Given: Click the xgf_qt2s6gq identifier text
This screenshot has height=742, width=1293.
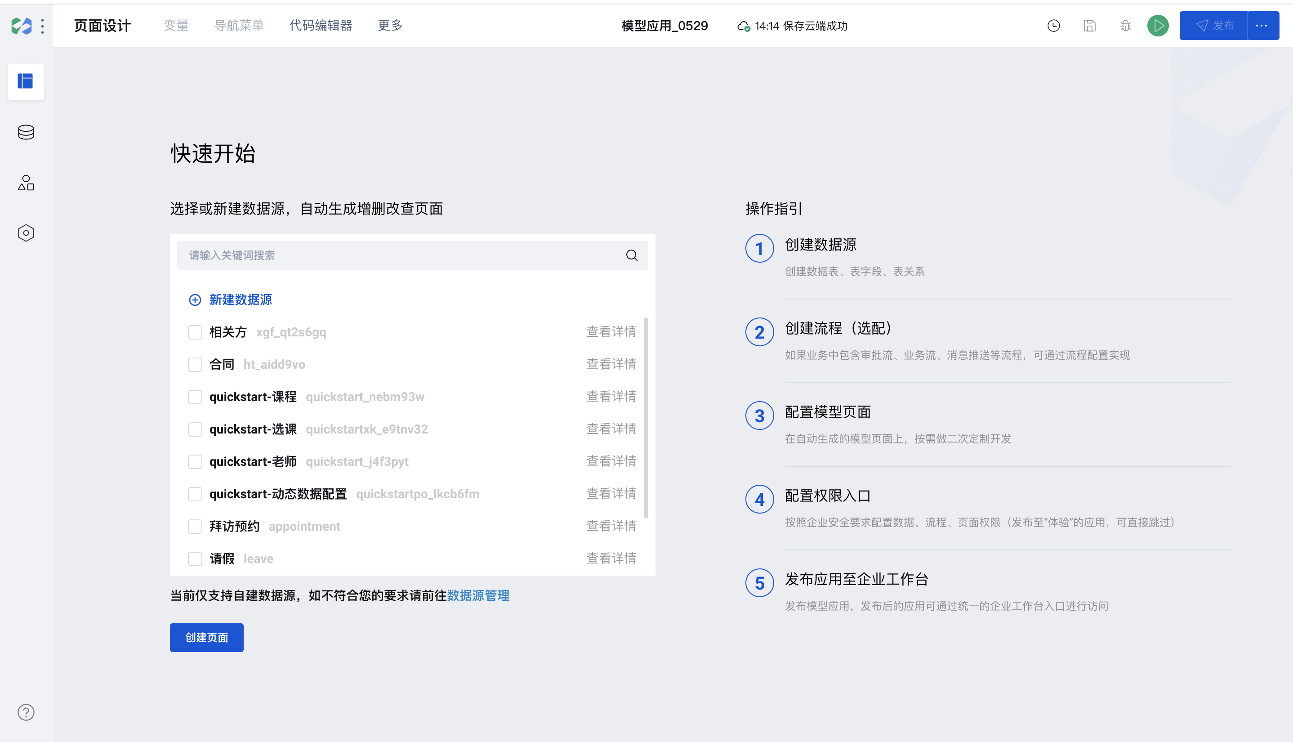Looking at the screenshot, I should tap(291, 332).
